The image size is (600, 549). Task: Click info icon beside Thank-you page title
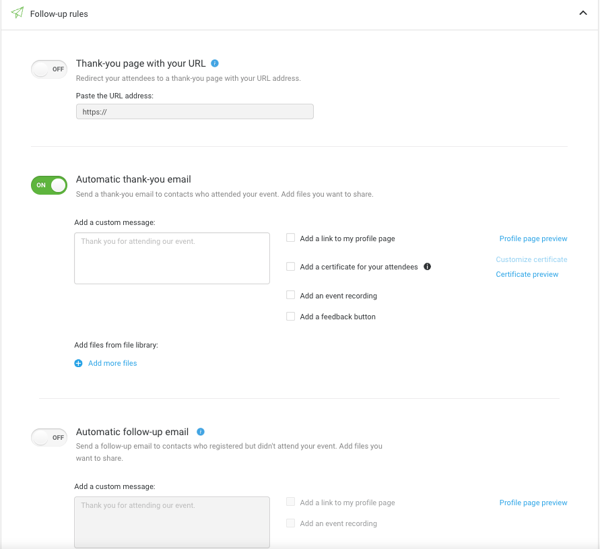[x=215, y=63]
